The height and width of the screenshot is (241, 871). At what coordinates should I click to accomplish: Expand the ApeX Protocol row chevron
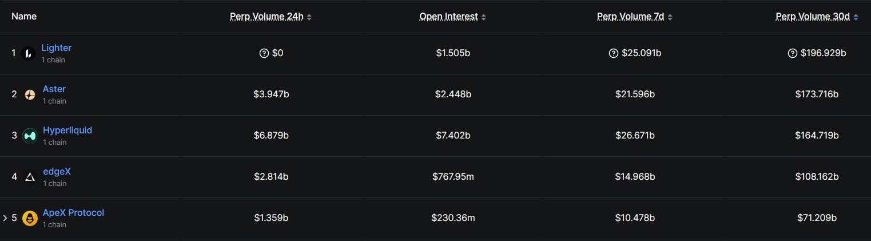pos(5,218)
